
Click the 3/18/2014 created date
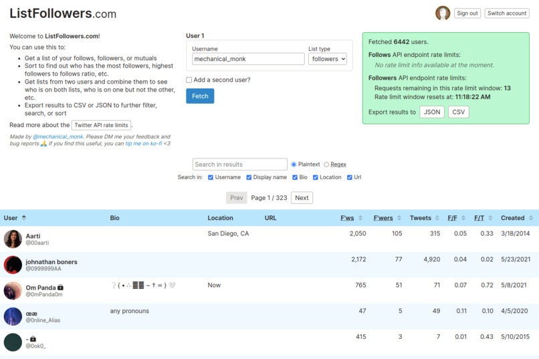click(516, 233)
